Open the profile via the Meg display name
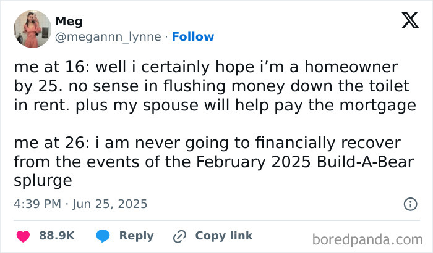Screen dimensions: 433x253 click(x=69, y=22)
